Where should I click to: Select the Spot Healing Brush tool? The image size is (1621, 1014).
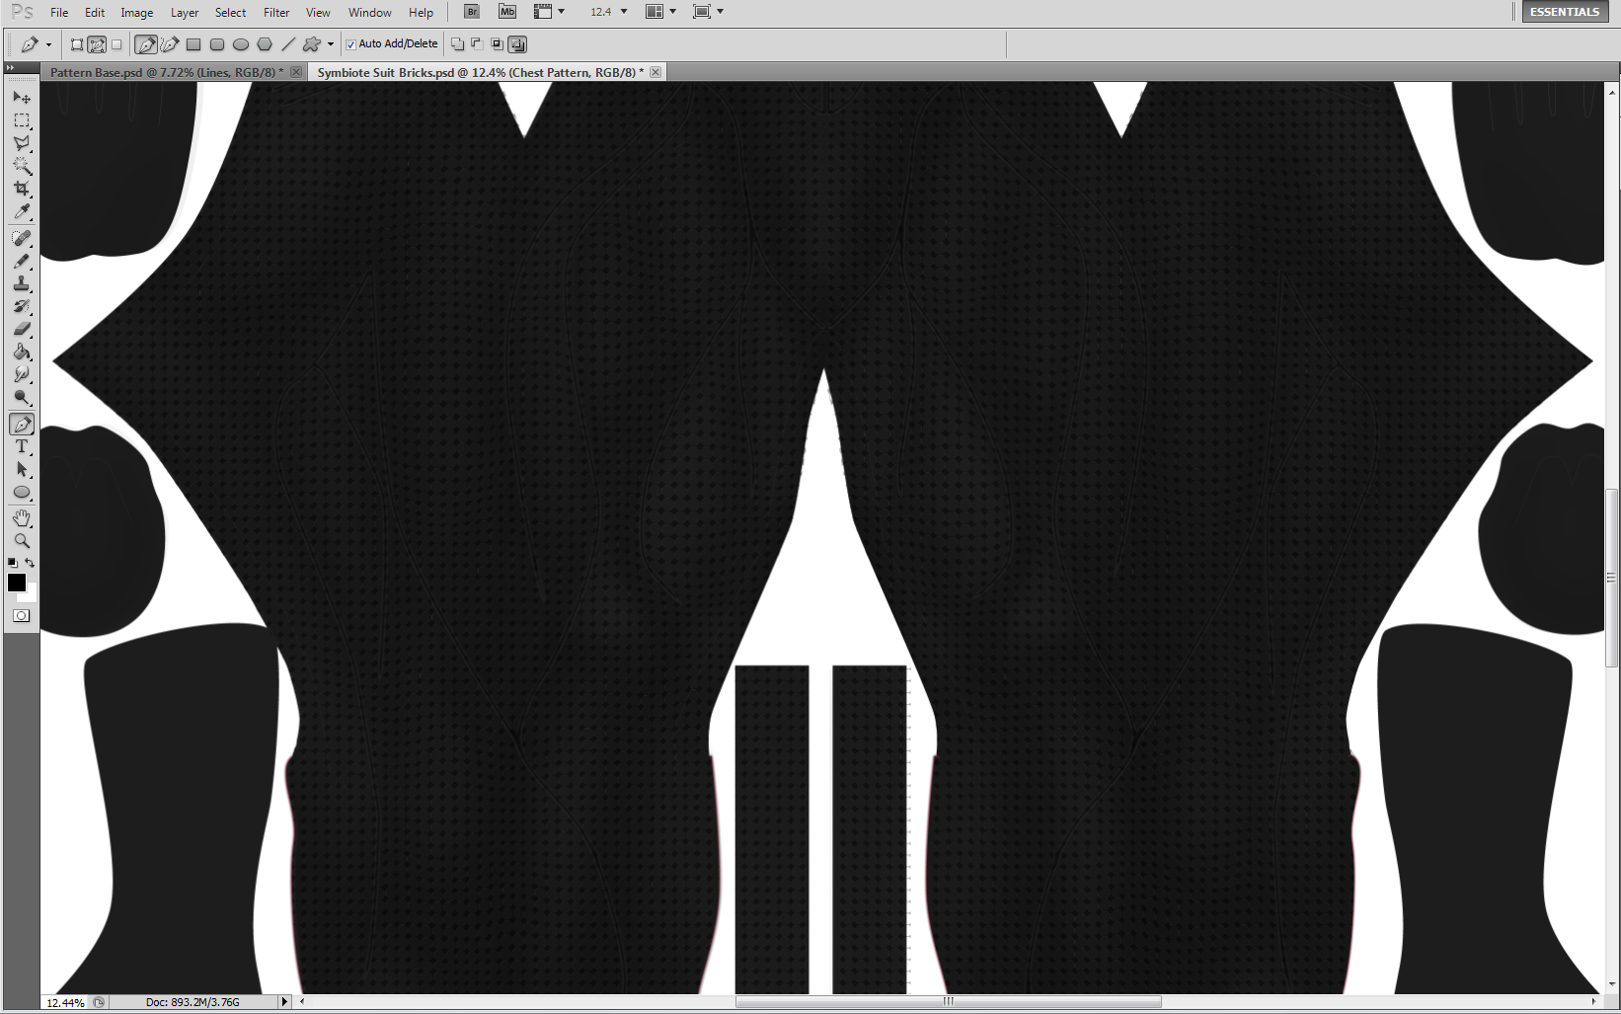(22, 238)
